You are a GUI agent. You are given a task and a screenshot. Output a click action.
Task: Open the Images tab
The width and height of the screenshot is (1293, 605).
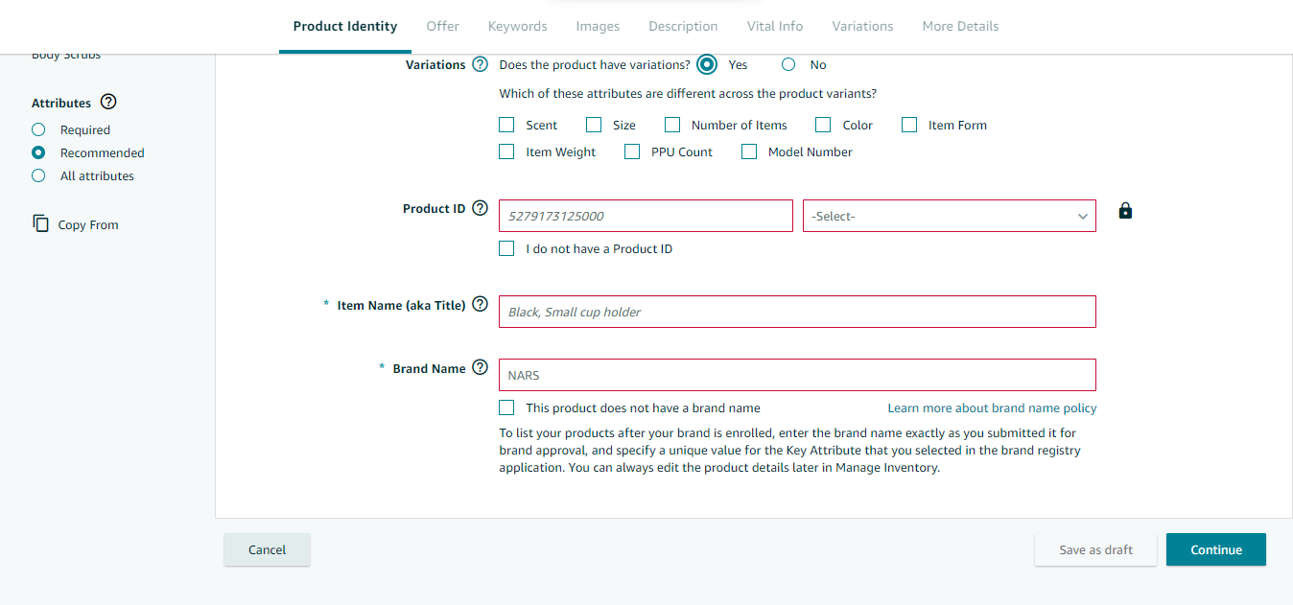[x=598, y=26]
